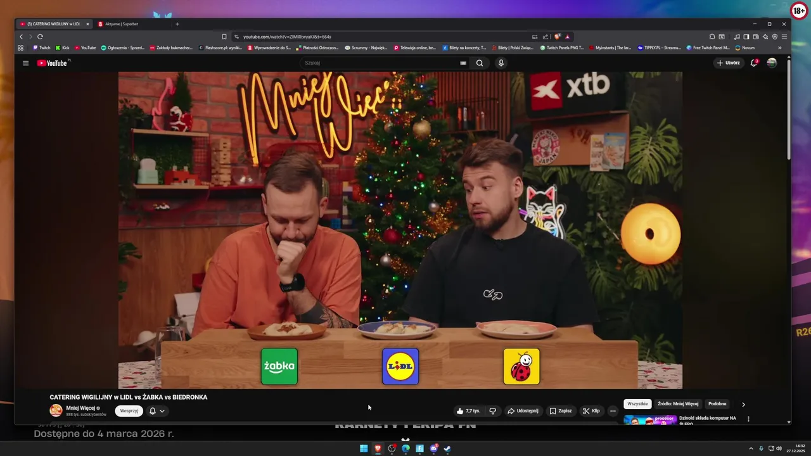
Task: Open Brave browser from the taskbar
Action: point(378,448)
